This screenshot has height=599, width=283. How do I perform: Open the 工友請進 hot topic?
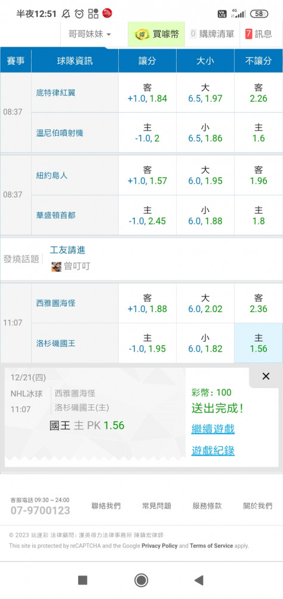[x=67, y=250]
